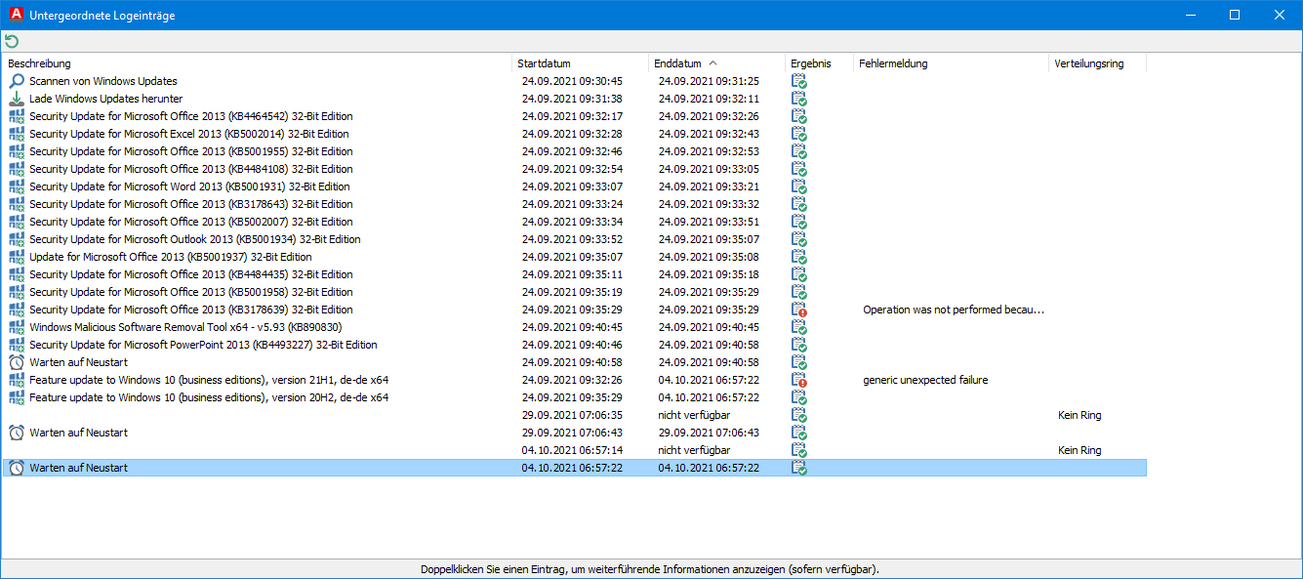Click the update icon for KB3178643
The height and width of the screenshot is (579, 1303).
pos(17,204)
